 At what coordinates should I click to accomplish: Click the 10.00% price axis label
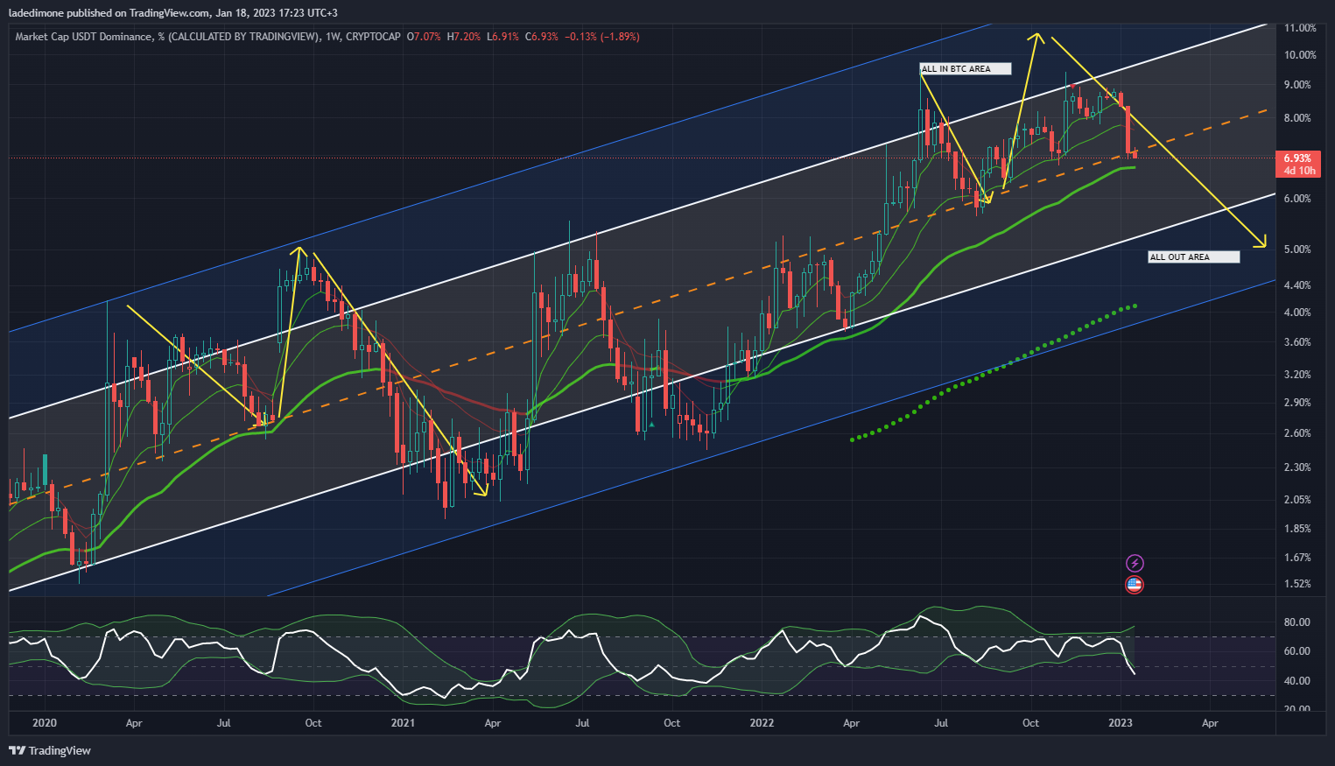[1300, 55]
